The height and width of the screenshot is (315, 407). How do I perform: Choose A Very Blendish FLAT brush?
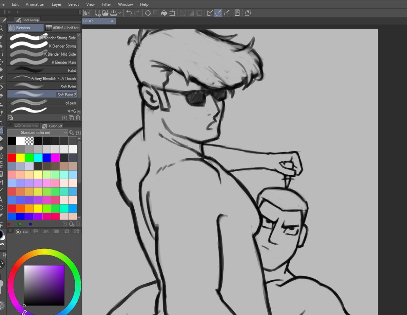pos(42,78)
